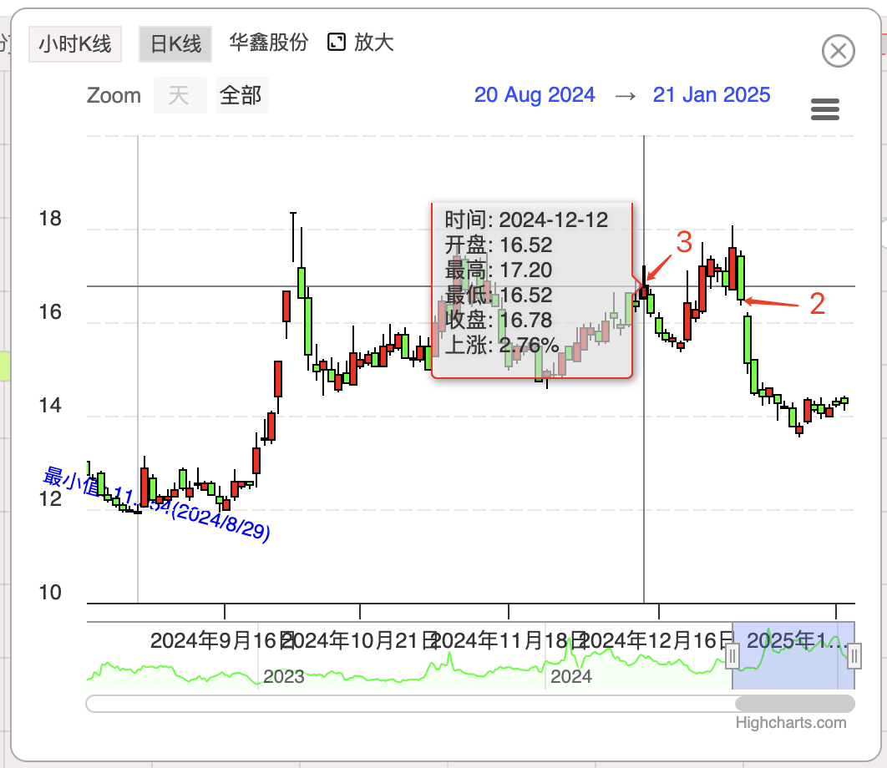Click the 最小值 minimum price annotation
The width and height of the screenshot is (887, 768).
click(156, 503)
